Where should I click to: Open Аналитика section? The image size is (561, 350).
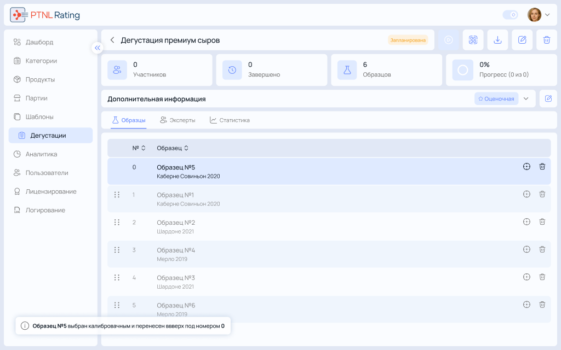[x=50, y=154]
